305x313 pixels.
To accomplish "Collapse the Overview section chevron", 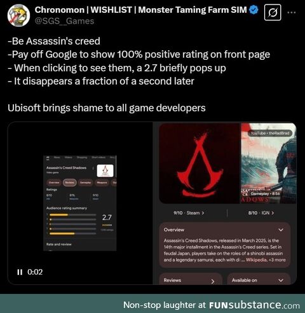I will click(281, 230).
